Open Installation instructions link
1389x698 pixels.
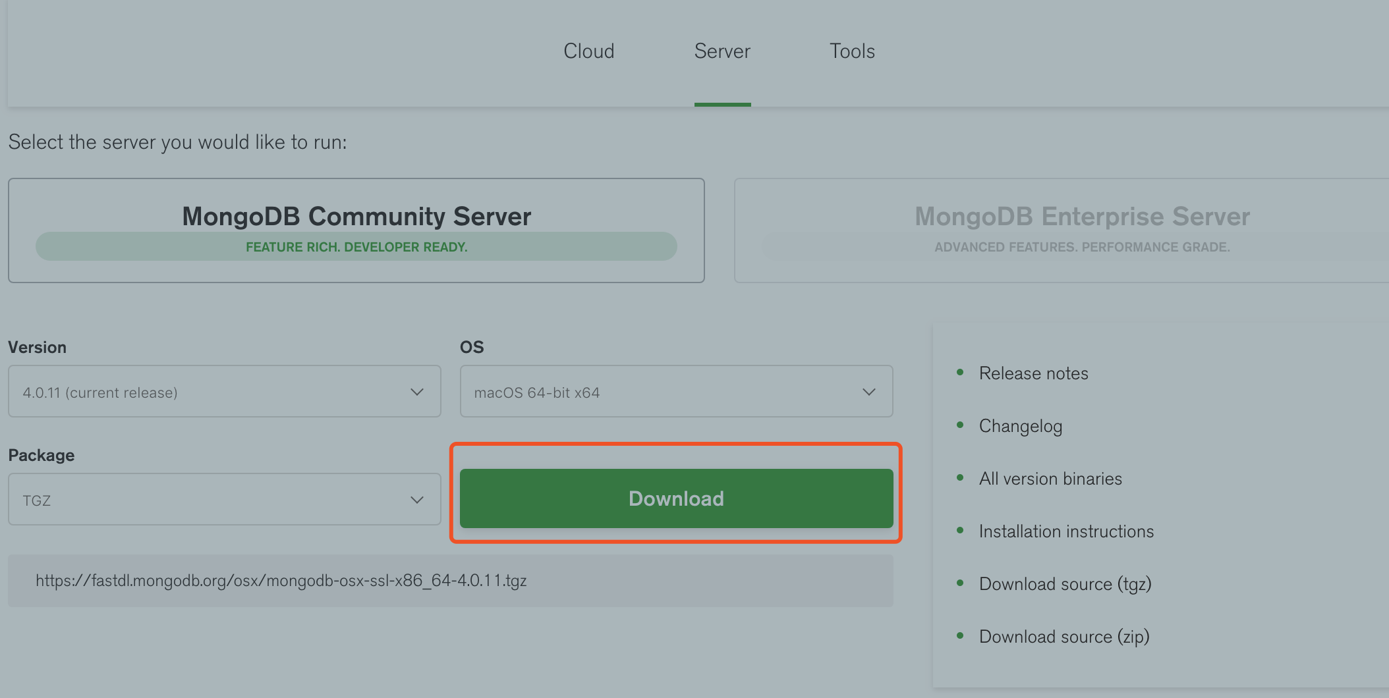(1065, 531)
